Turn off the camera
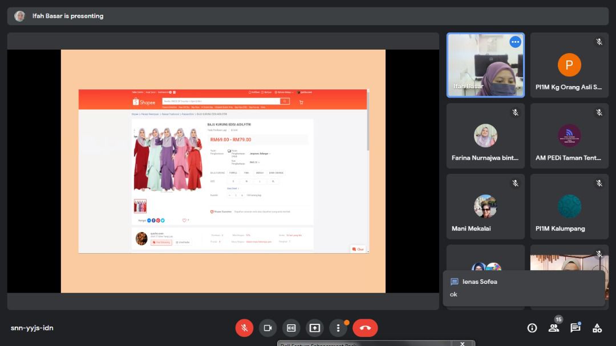The height and width of the screenshot is (346, 616). (x=268, y=328)
